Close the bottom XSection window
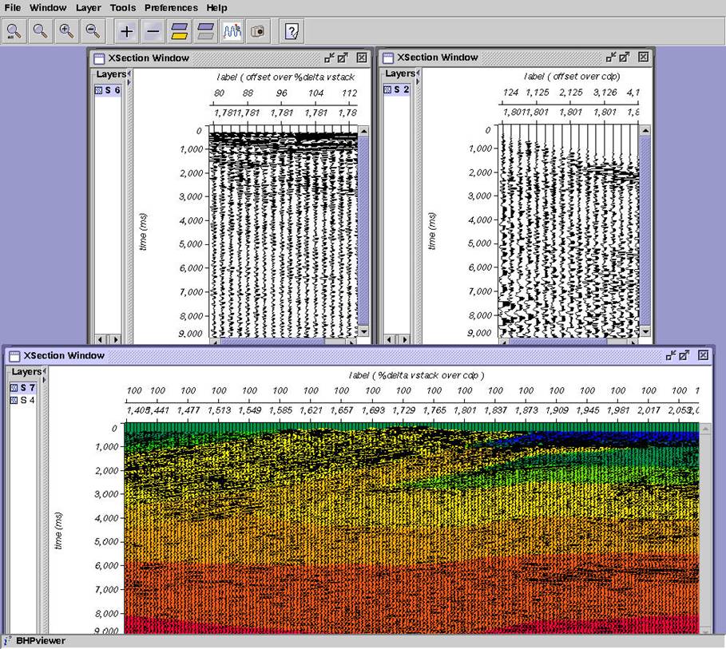Image resolution: width=726 pixels, height=649 pixels. point(704,355)
